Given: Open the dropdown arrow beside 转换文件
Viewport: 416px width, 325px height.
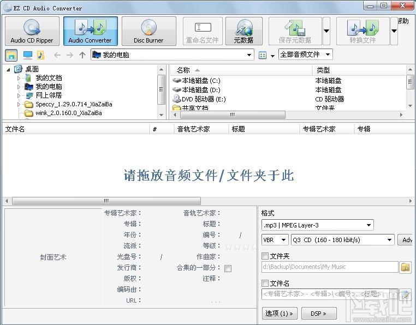Looking at the screenshot, I should point(394,31).
